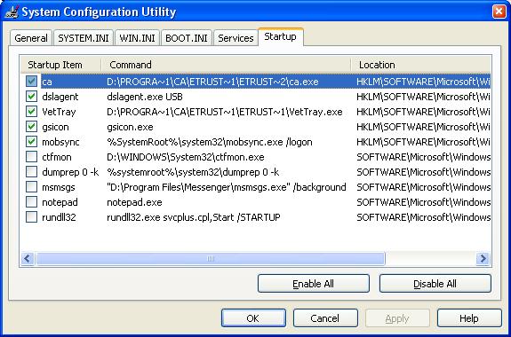Click the 'mobsync.exe /logon' command text
The width and height of the screenshot is (511, 337).
(210, 142)
